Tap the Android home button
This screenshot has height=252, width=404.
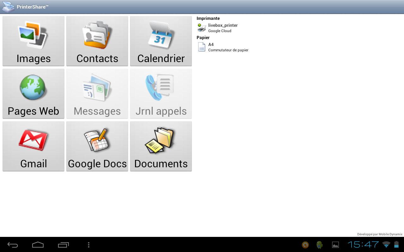(38, 245)
